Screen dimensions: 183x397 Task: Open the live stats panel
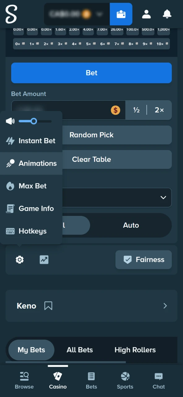(x=44, y=260)
